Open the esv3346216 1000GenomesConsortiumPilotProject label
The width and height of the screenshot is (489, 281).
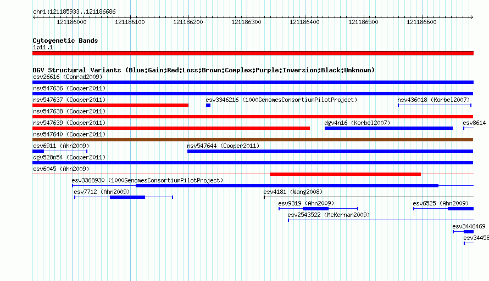pyautogui.click(x=281, y=100)
